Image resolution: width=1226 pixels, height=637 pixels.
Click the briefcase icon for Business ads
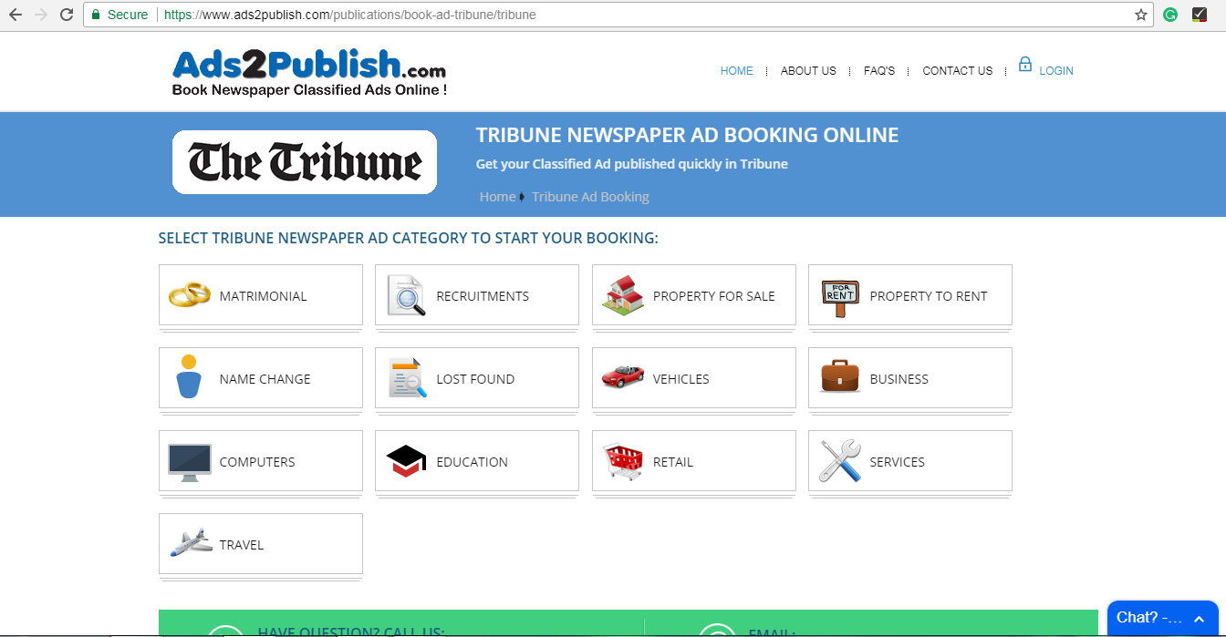838,377
